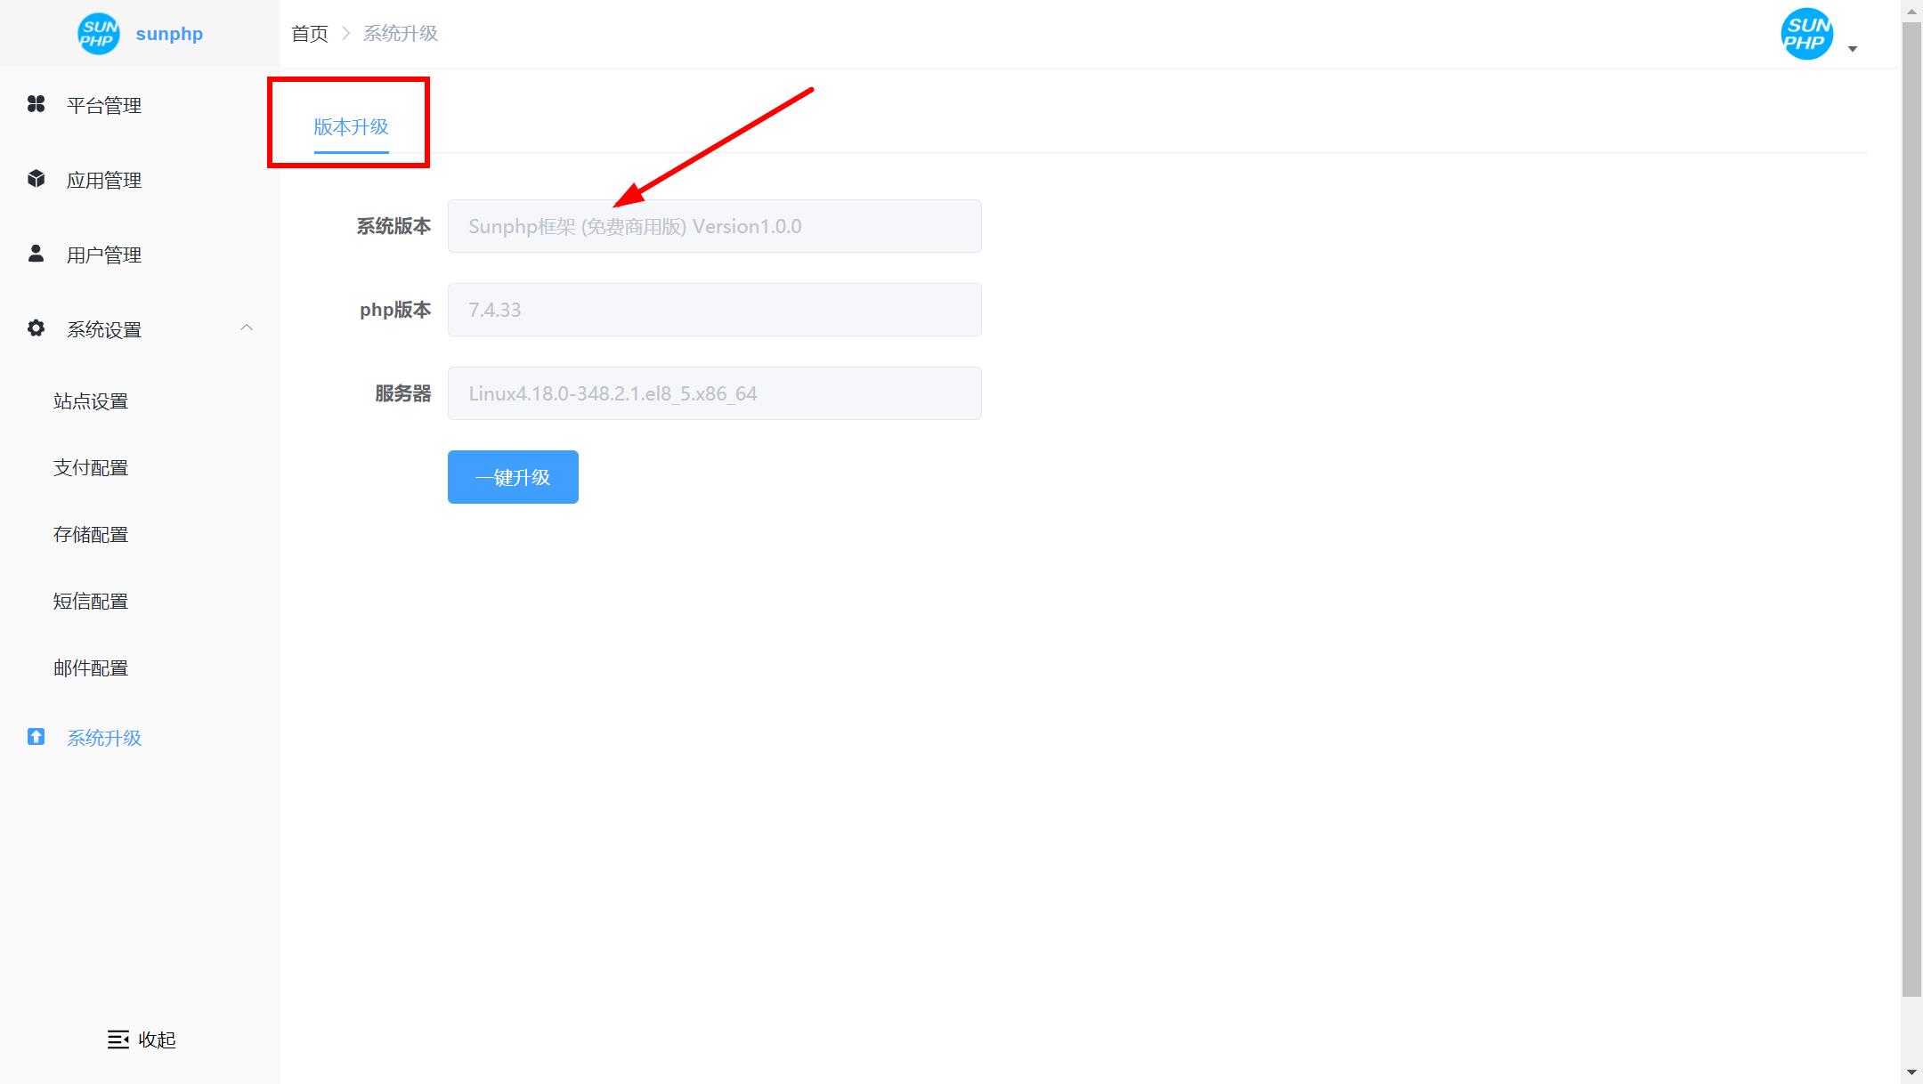The width and height of the screenshot is (1923, 1084).
Task: Click the 应用管理 icon in sidebar
Action: 36,178
